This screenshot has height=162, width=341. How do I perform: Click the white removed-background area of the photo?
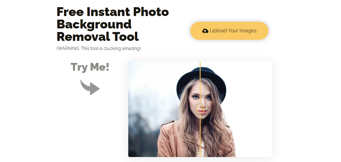pyautogui.click(x=249, y=91)
